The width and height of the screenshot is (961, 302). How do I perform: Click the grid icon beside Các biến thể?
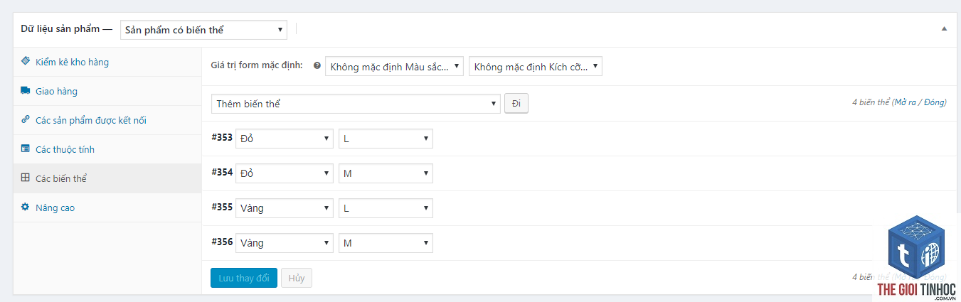(26, 178)
